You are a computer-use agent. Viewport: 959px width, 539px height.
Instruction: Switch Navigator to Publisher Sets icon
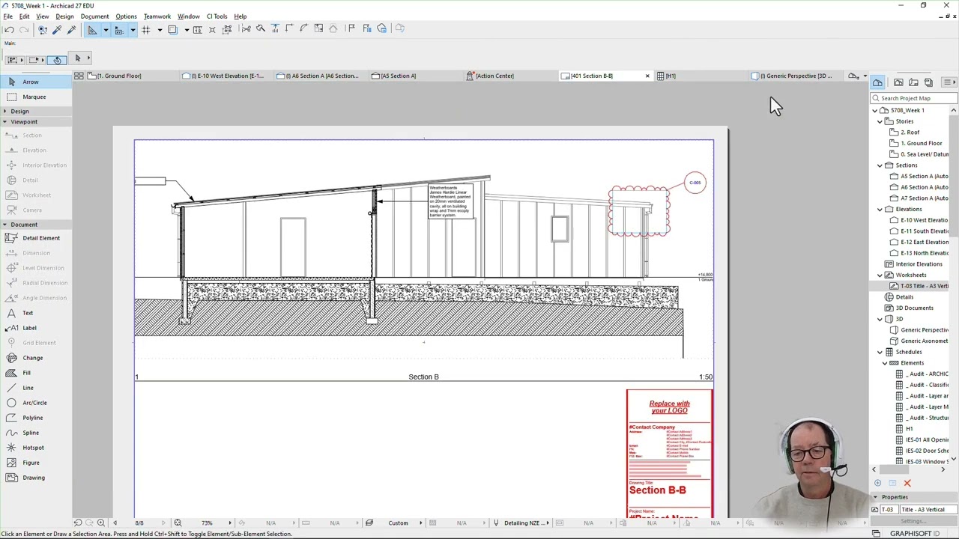928,82
